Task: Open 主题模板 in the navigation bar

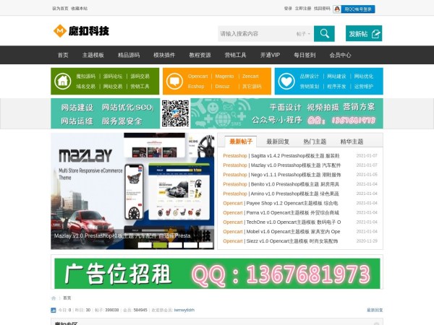Action: pyautogui.click(x=93, y=55)
